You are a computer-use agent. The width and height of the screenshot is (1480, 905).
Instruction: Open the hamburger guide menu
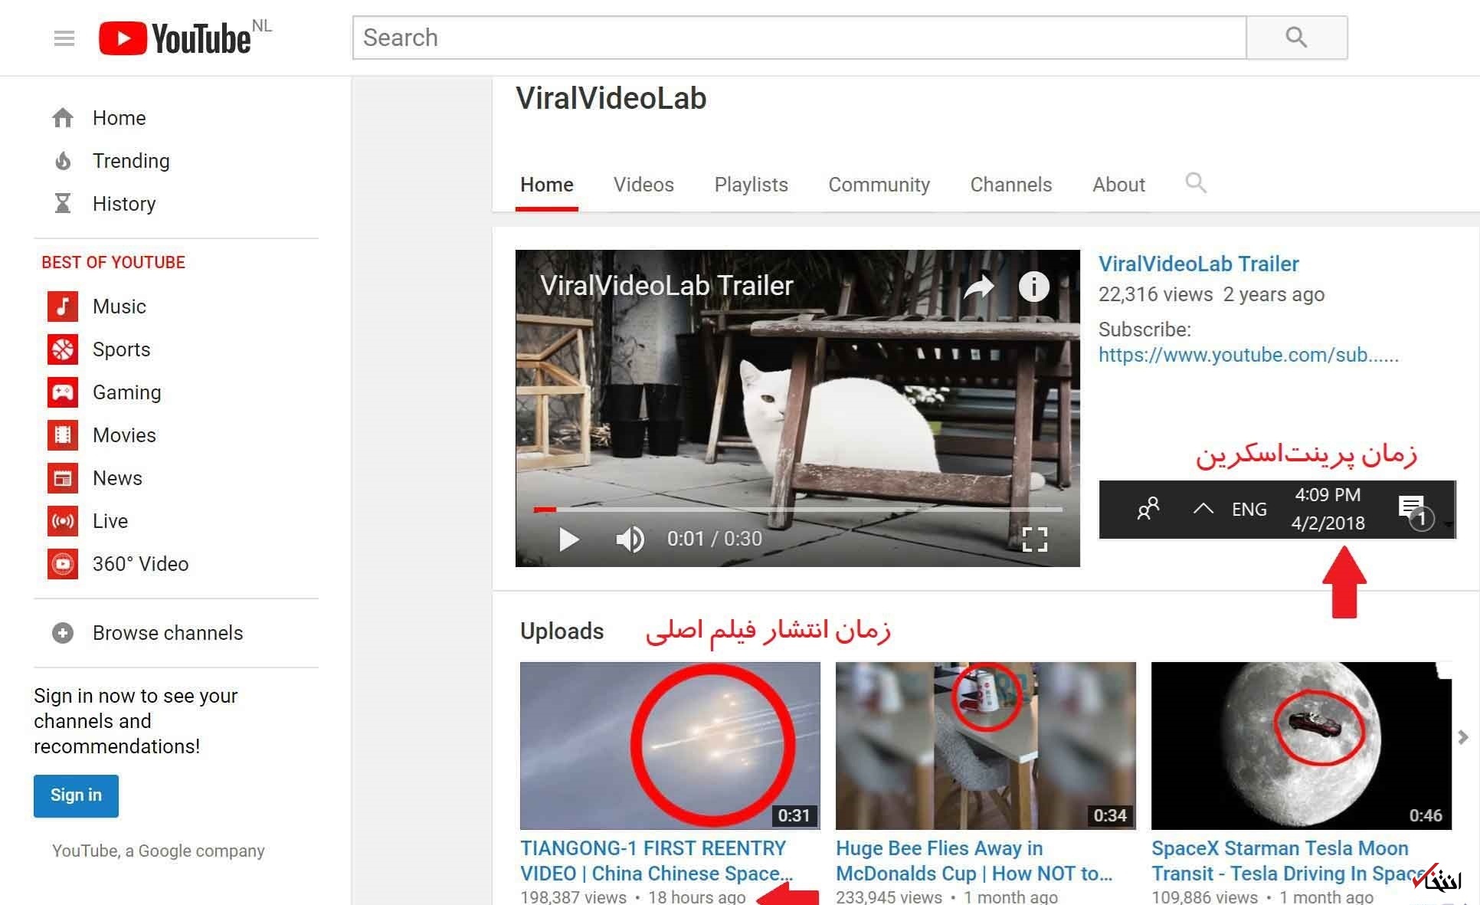(64, 38)
